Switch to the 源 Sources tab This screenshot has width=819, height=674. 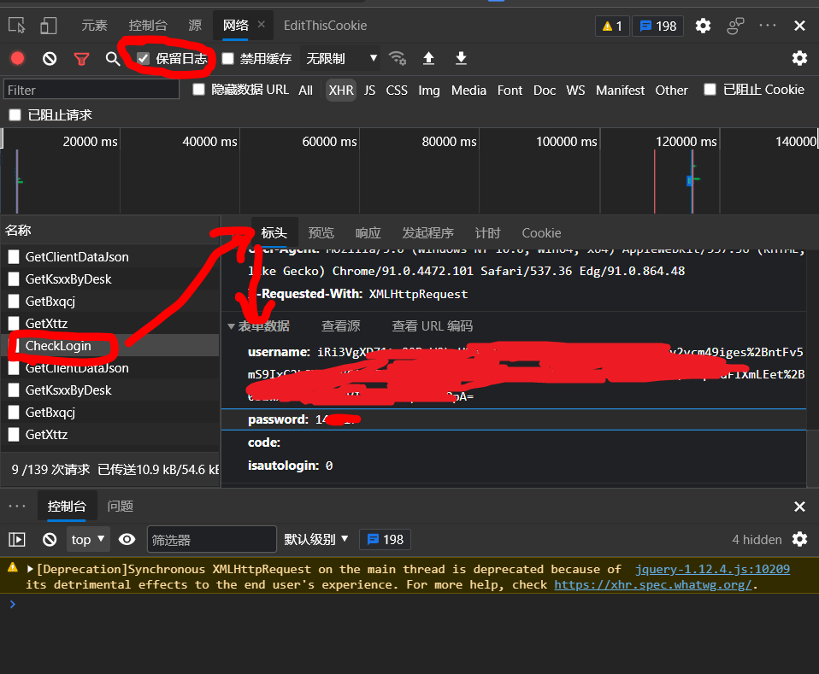pyautogui.click(x=195, y=25)
